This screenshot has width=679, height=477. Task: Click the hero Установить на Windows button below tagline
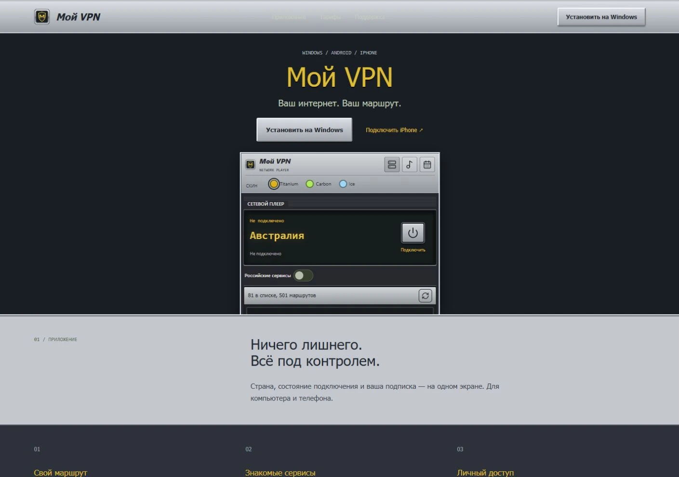[x=305, y=130]
